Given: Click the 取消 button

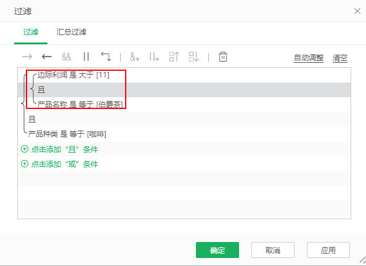Looking at the screenshot, I should [x=272, y=250].
